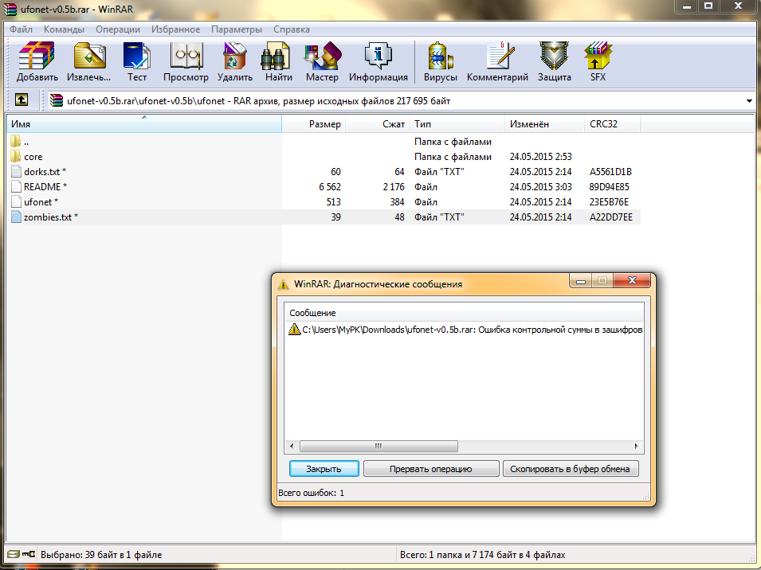Click the address bar archive path text

click(259, 101)
